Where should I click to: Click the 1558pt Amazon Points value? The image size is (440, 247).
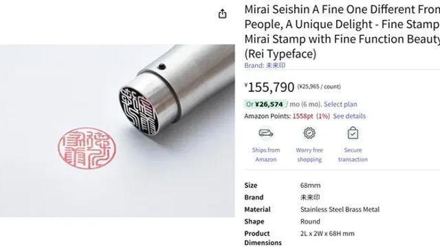302,116
